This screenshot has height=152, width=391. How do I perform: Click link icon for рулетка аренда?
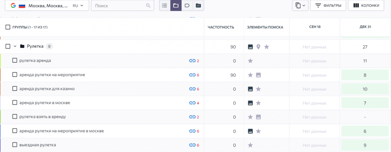coord(192,61)
